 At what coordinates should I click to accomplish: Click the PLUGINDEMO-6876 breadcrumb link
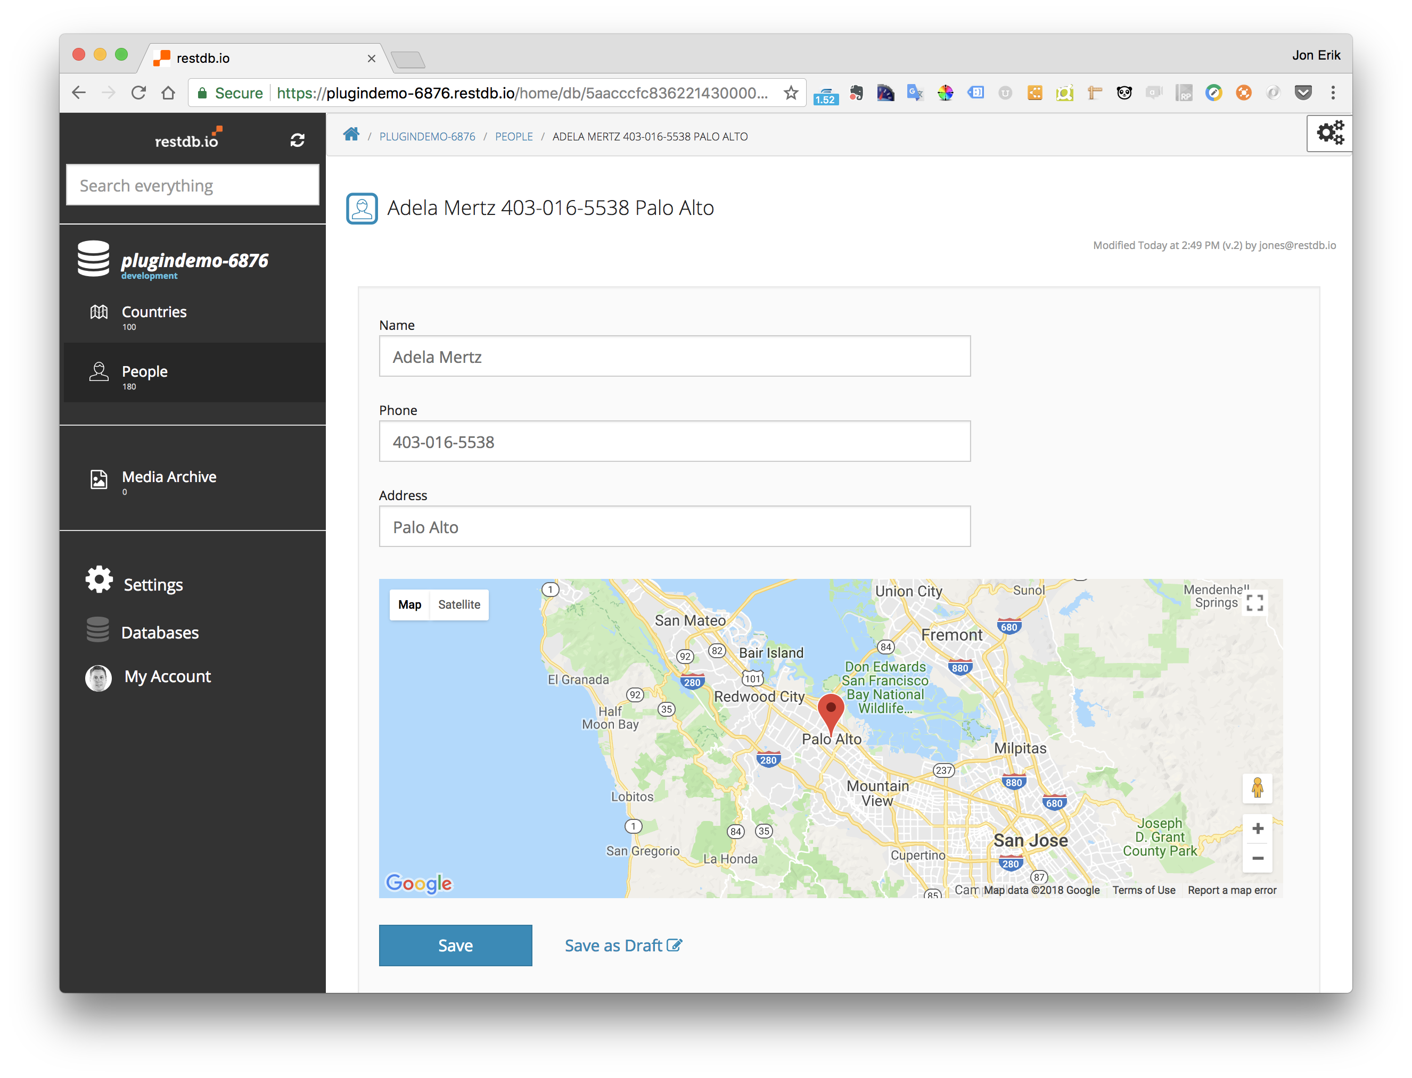click(x=427, y=136)
